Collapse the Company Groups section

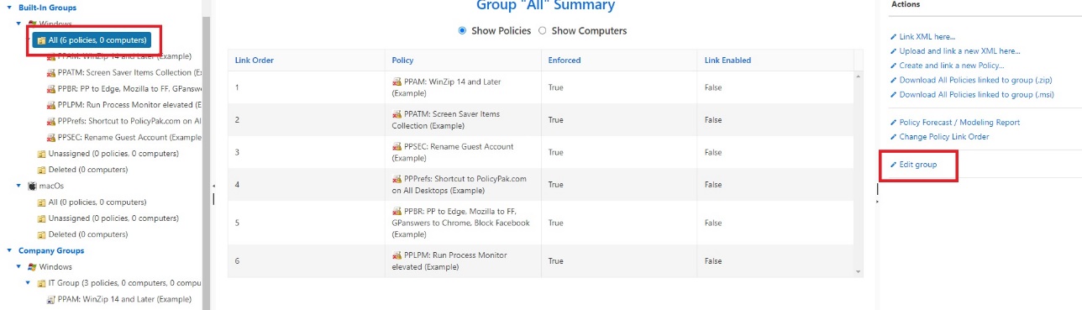(x=8, y=250)
